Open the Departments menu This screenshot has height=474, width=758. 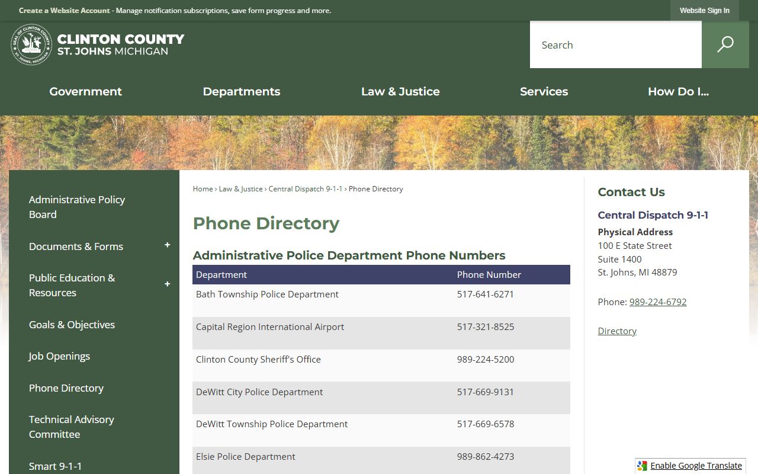point(242,91)
